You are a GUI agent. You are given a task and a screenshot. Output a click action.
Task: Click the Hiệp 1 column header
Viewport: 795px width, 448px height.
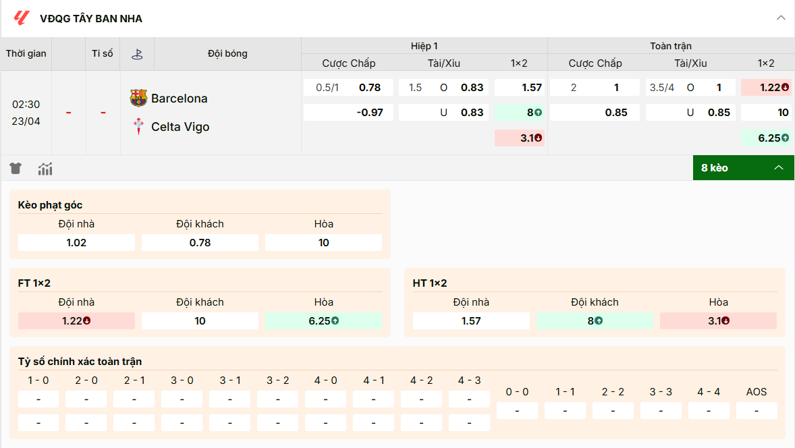pyautogui.click(x=424, y=45)
